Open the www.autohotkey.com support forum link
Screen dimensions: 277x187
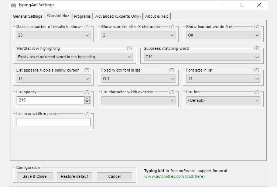[x=174, y=177]
